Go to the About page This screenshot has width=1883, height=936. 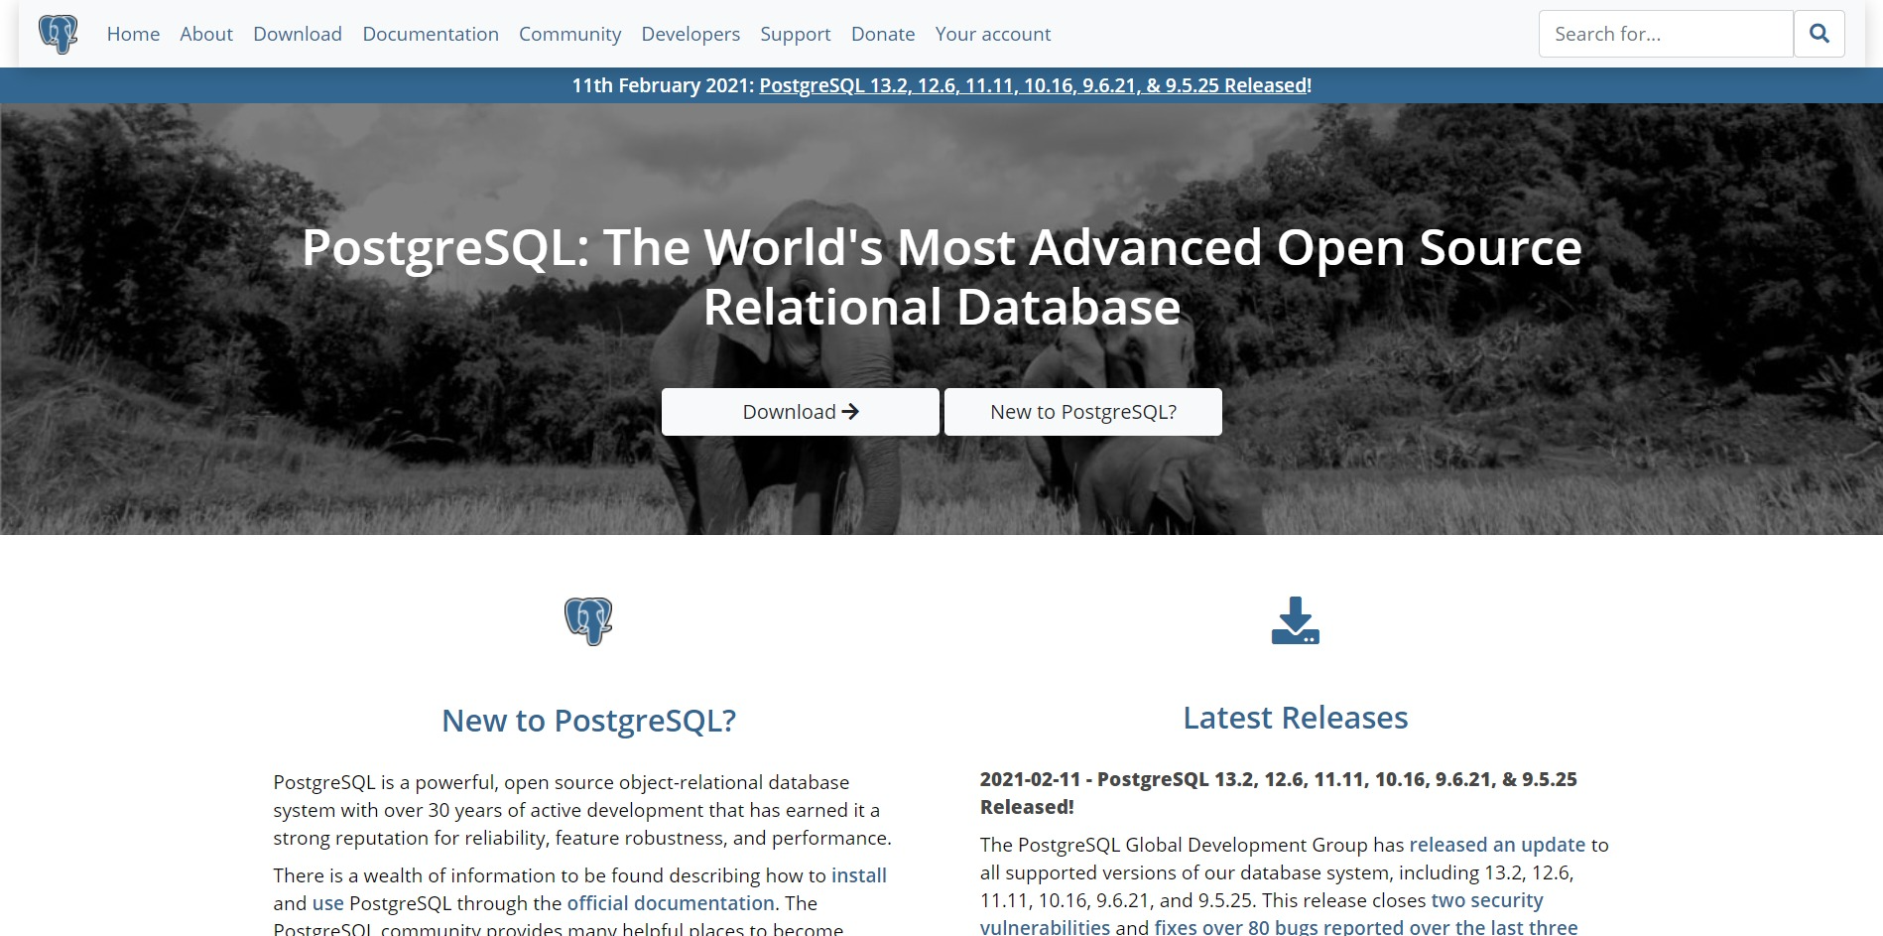point(206,34)
